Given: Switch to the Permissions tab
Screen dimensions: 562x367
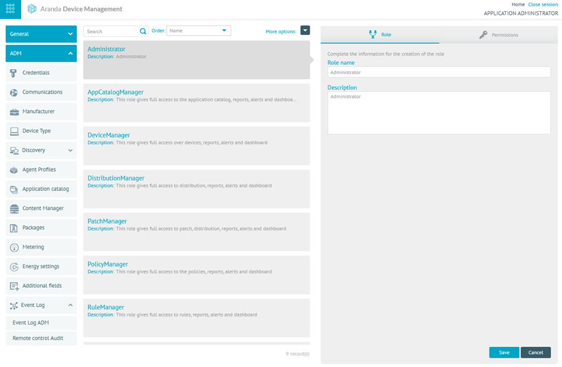Looking at the screenshot, I should [x=498, y=35].
